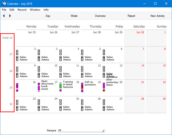172x135 pixels.
Task: Open Persons paste-special search icon
Action: click(104, 130)
